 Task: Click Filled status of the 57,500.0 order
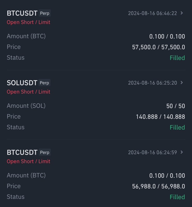pyautogui.click(x=177, y=58)
